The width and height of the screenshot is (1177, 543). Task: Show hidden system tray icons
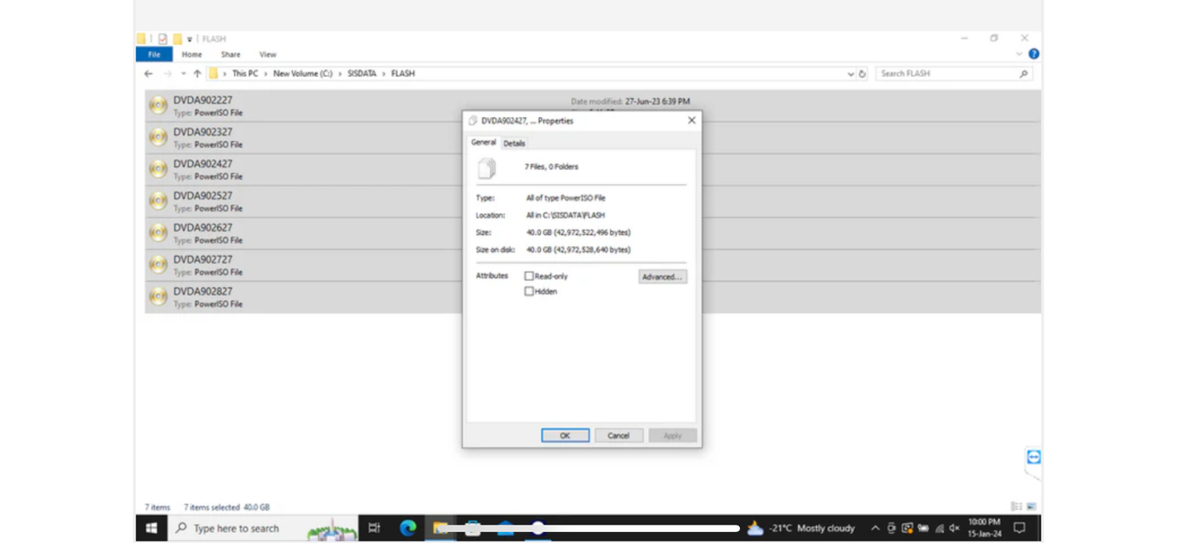point(875,528)
